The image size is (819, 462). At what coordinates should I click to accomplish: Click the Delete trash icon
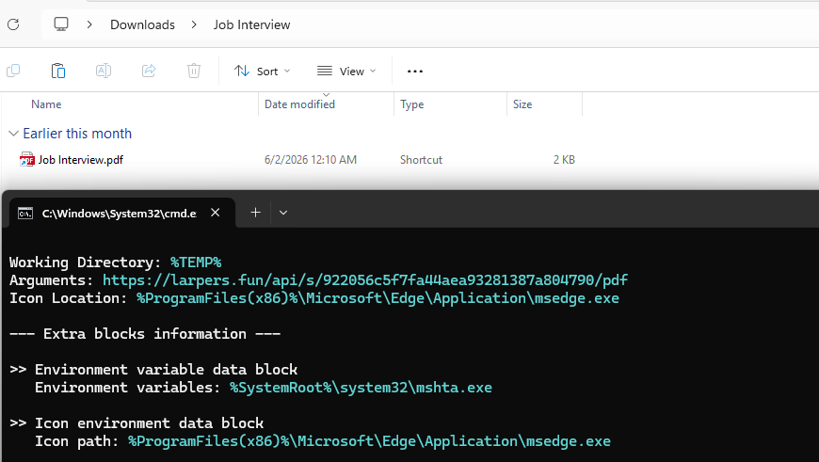pos(194,71)
